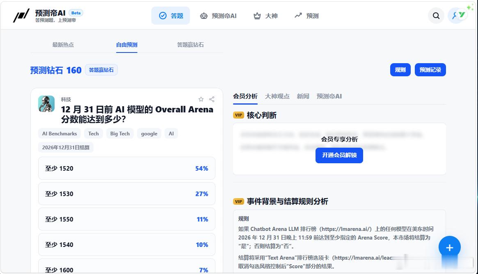
Task: Click the Big Tech tag
Action: coord(120,133)
